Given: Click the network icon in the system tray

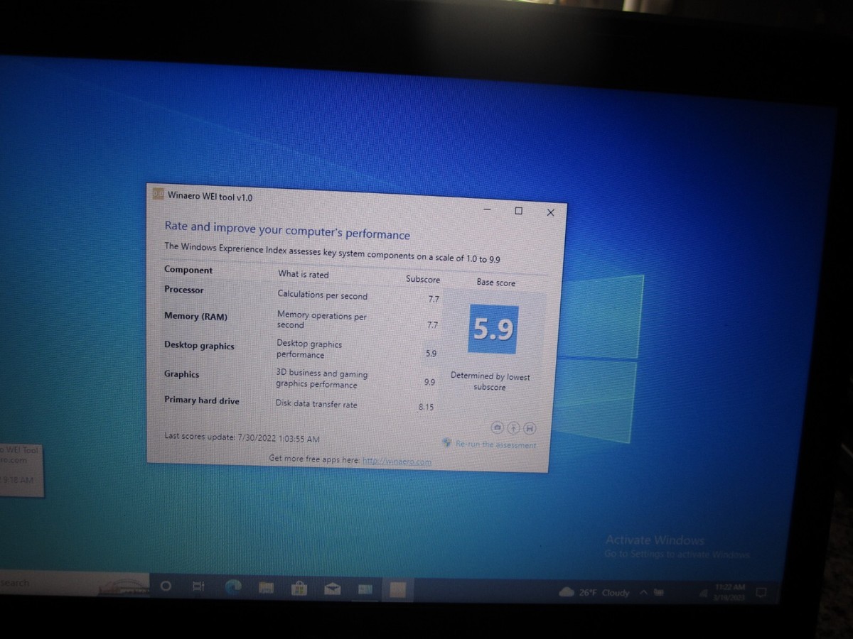Looking at the screenshot, I should click(704, 592).
